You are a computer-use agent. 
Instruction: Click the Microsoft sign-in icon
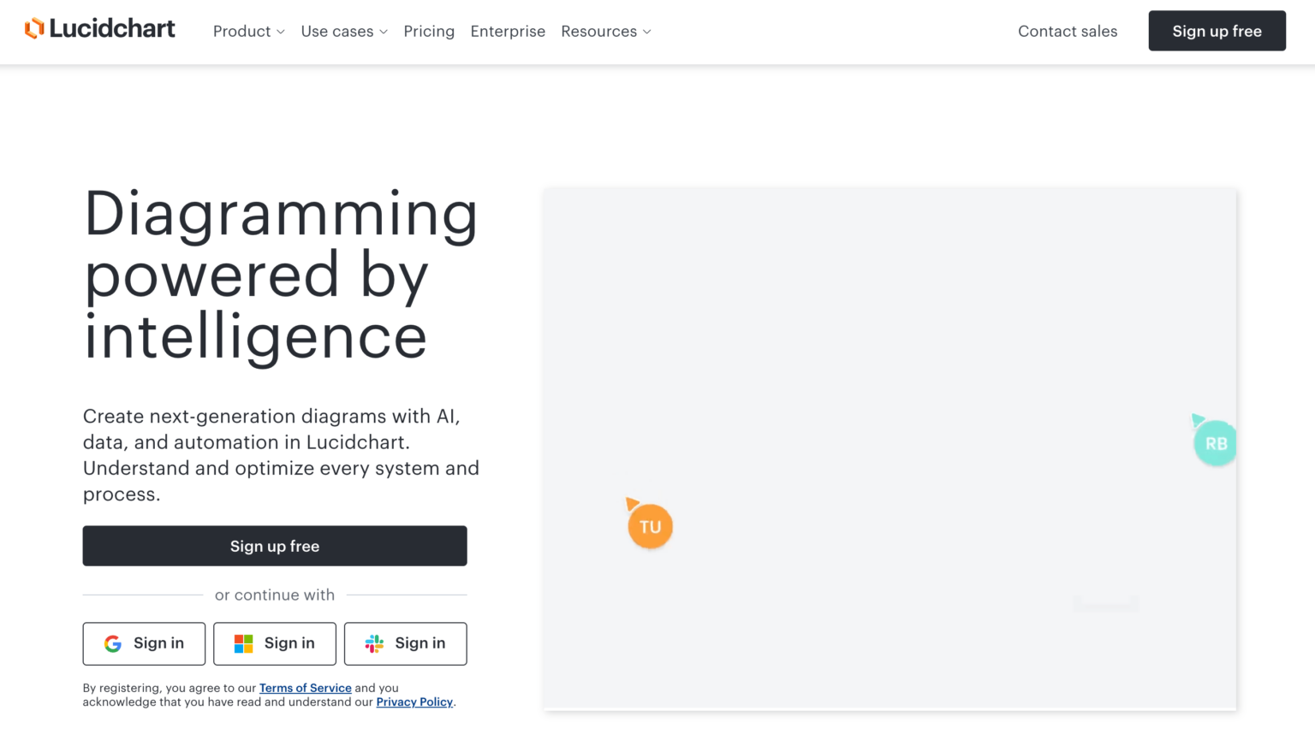tap(244, 643)
